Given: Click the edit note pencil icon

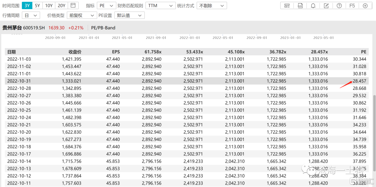Looking at the screenshot, I should (x=326, y=6).
